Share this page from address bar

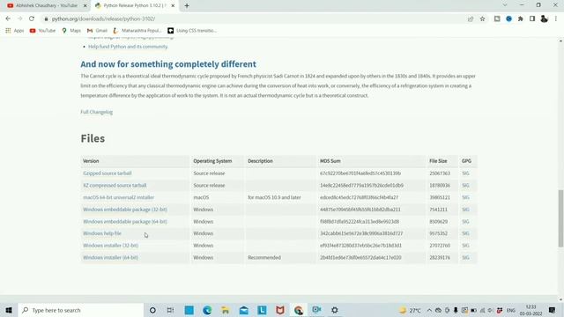point(471,18)
